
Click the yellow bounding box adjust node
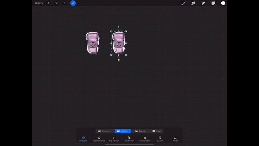tap(119, 60)
